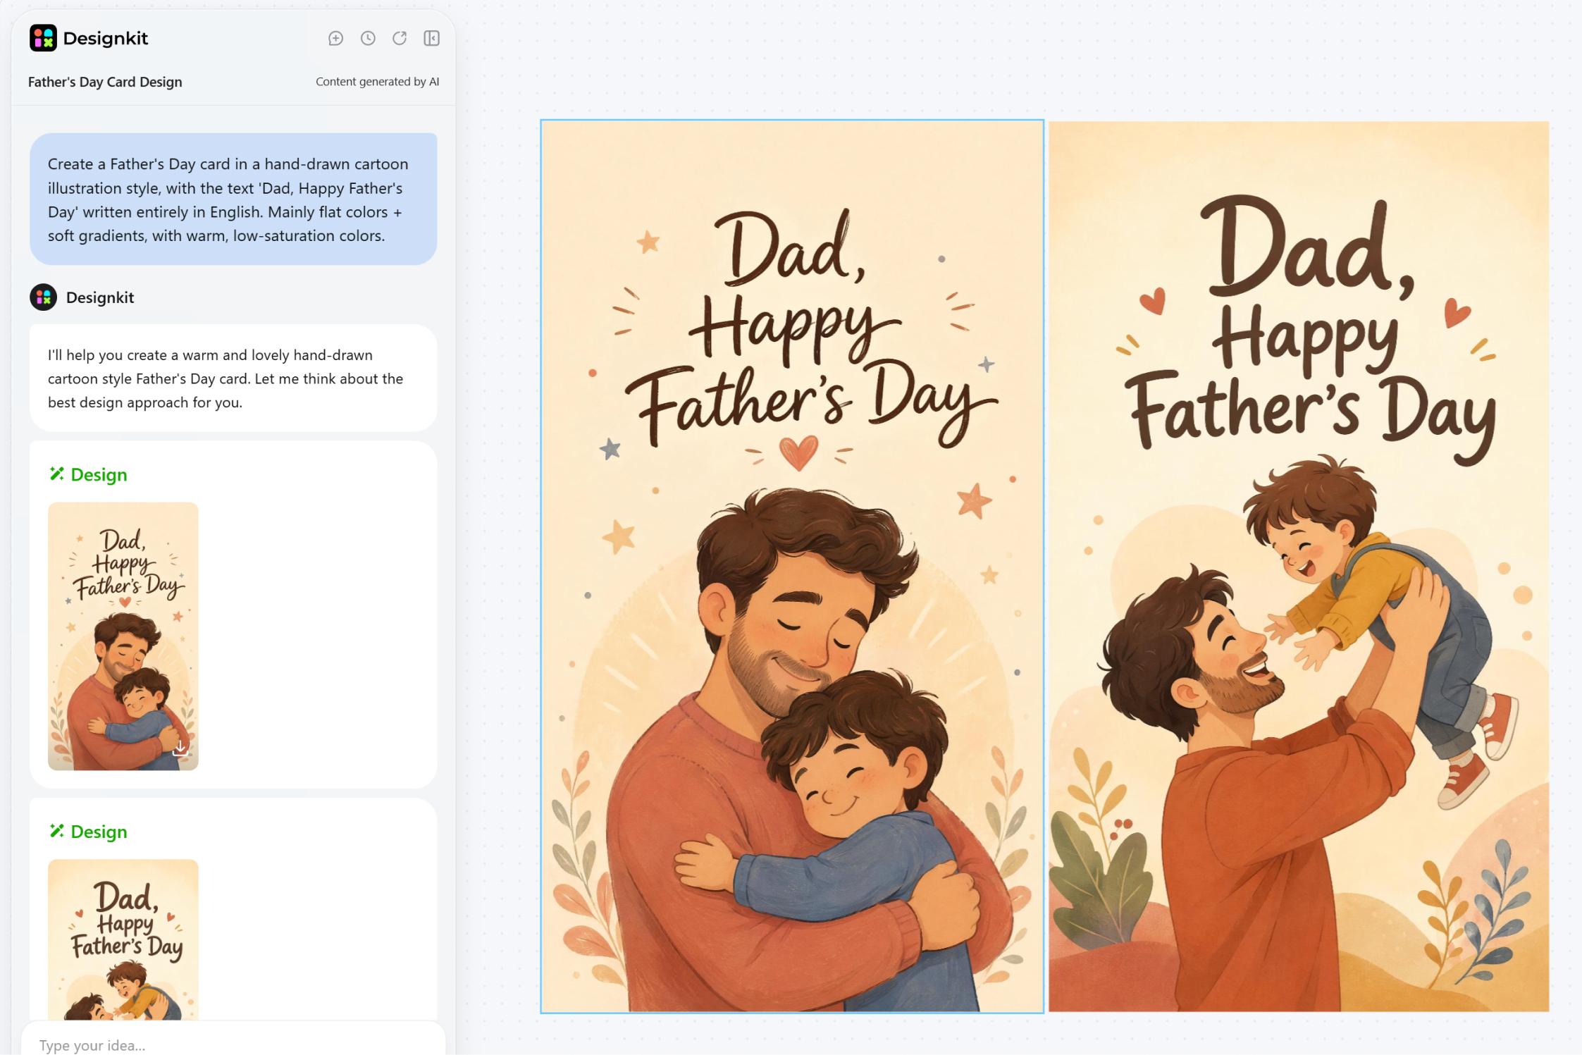
Task: Click the magic wand icon of first Design
Action: pos(56,474)
